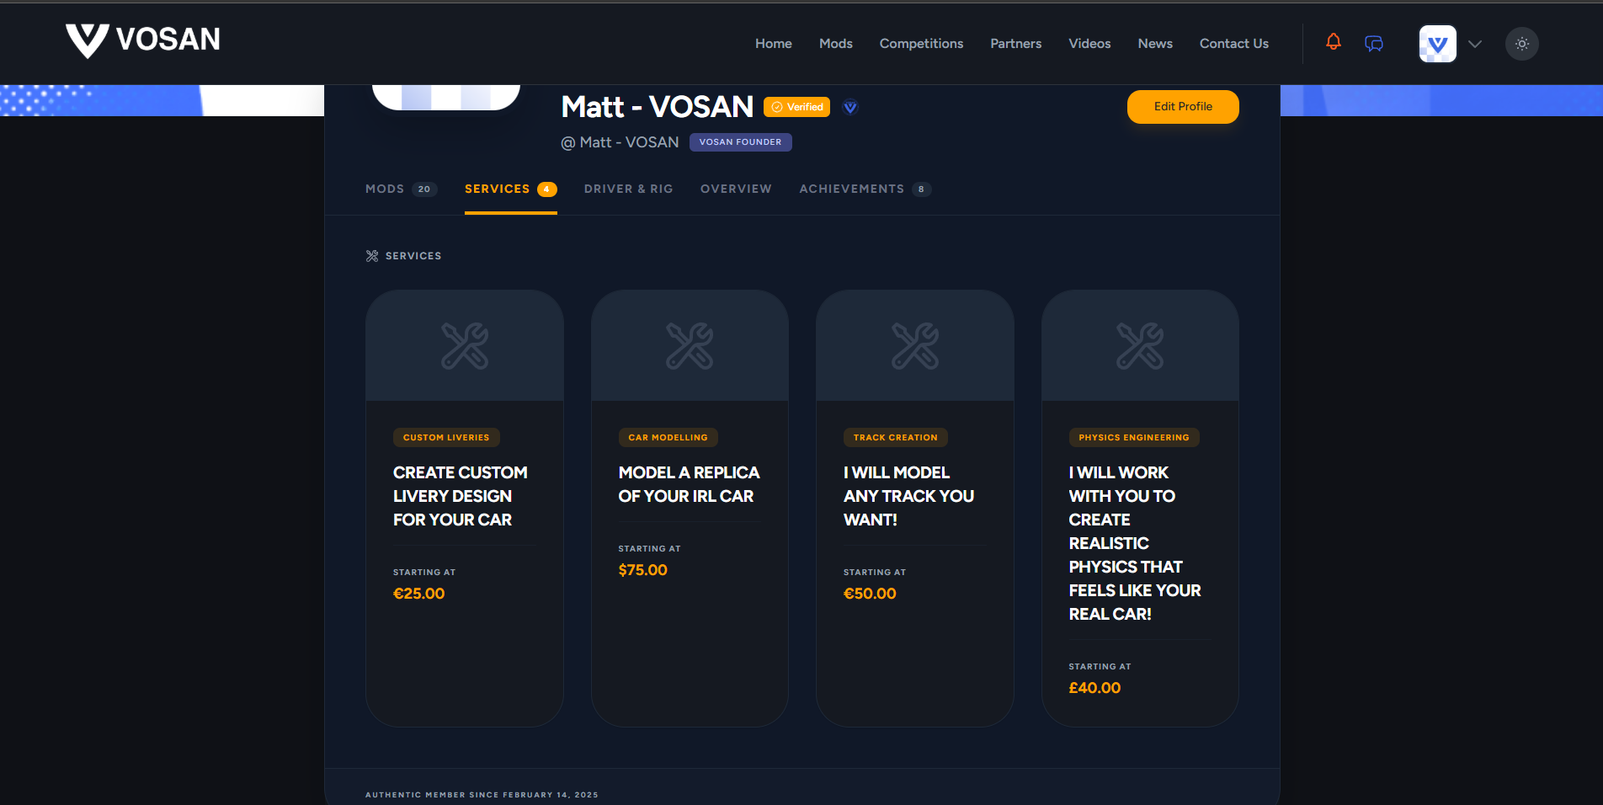This screenshot has width=1603, height=805.
Task: Click the VOSAN FOUNDER tag
Action: tap(741, 142)
